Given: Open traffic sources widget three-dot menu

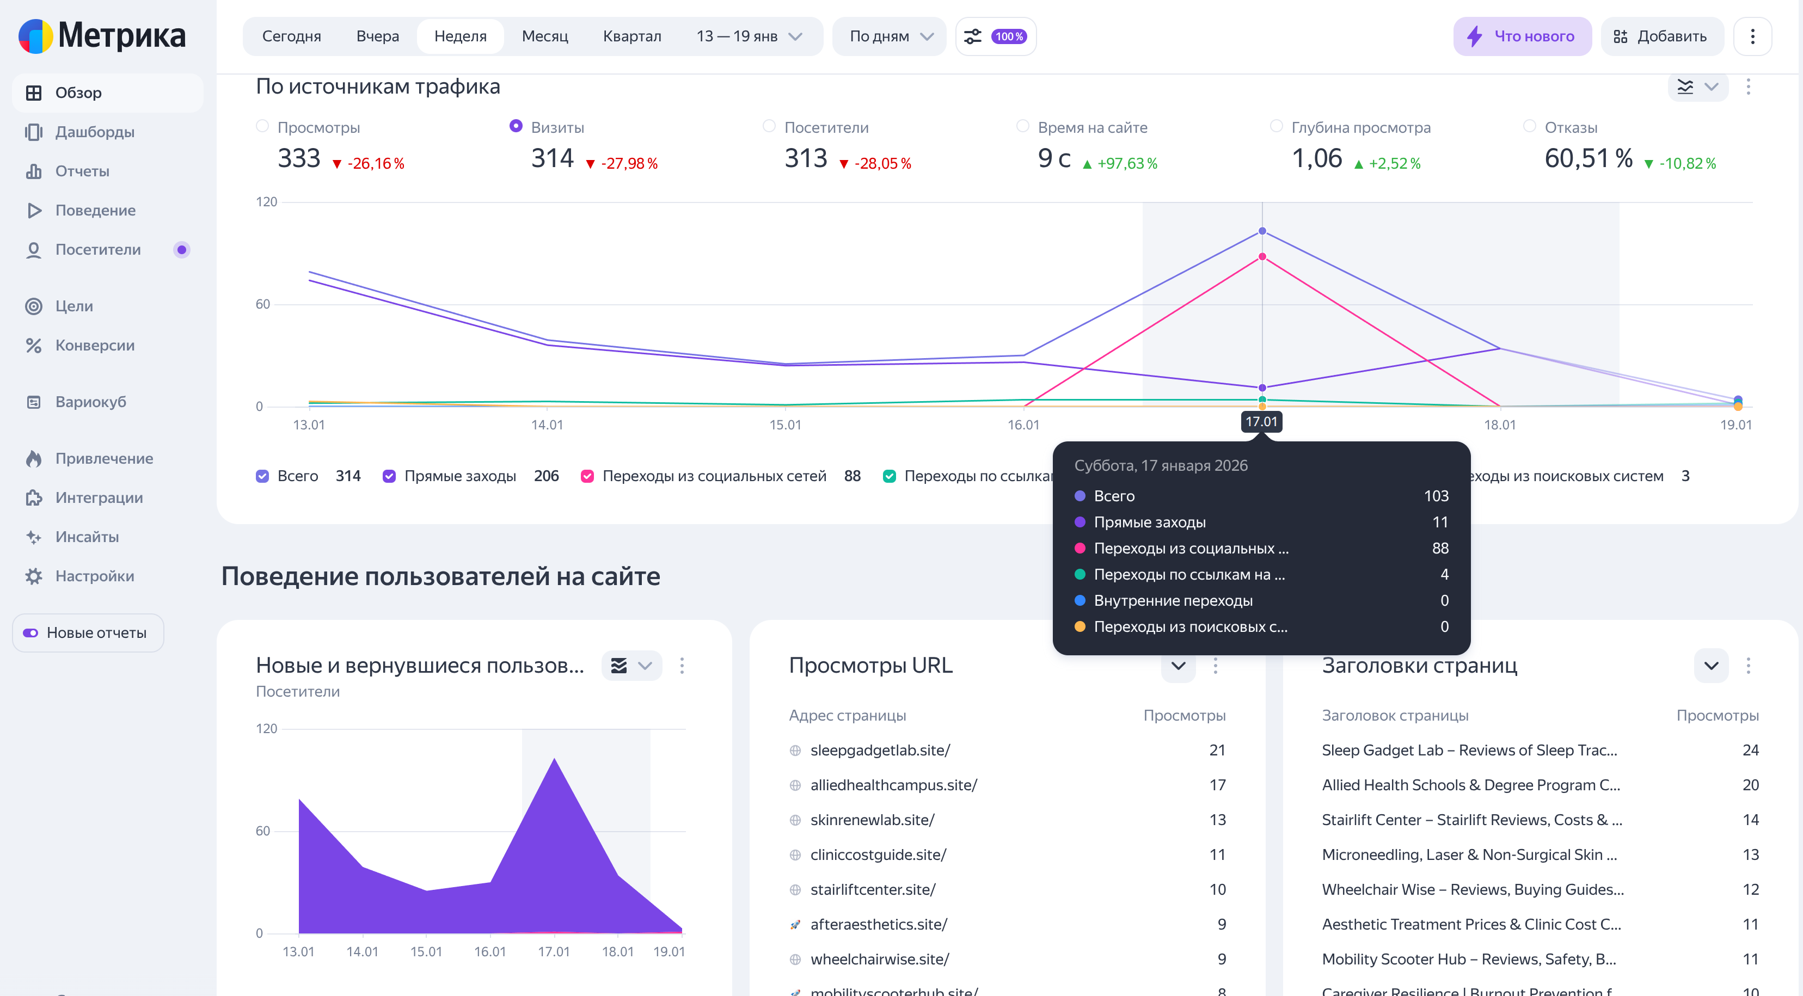Looking at the screenshot, I should 1747,87.
